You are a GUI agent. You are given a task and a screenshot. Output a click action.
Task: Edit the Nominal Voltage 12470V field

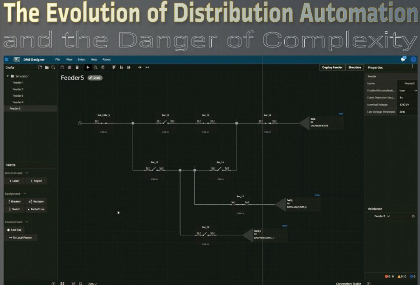click(x=407, y=105)
